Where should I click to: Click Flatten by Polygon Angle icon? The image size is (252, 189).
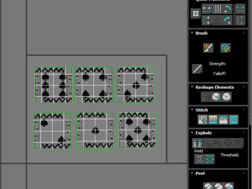207,143
